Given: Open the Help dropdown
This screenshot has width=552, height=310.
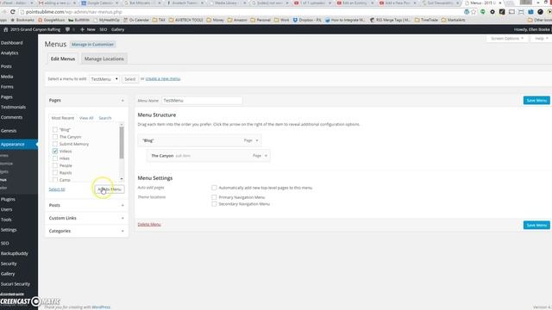Looking at the screenshot, I should [542, 38].
